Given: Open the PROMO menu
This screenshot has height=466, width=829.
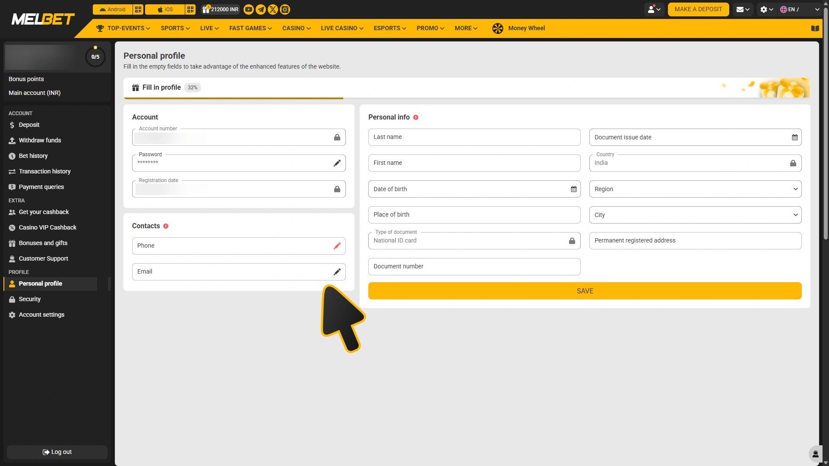Looking at the screenshot, I should click(x=430, y=28).
